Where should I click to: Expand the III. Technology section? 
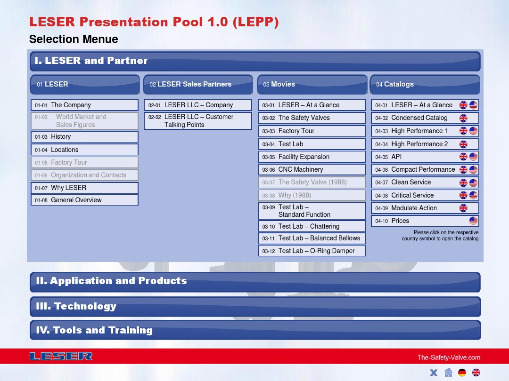point(255,306)
